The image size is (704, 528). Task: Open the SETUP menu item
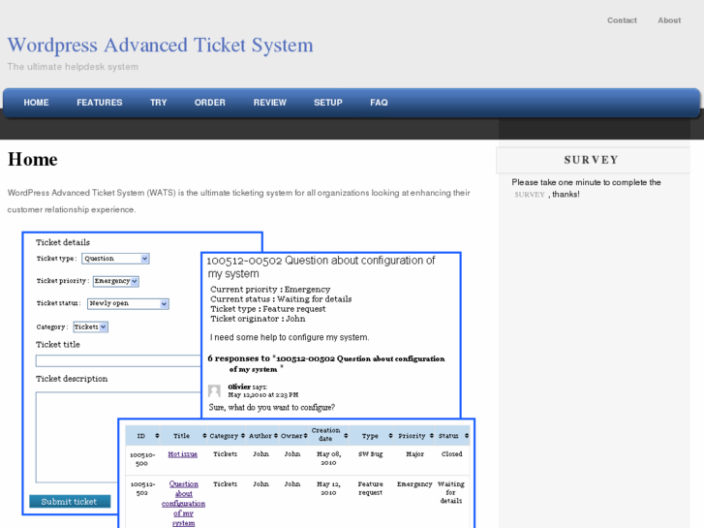pos(328,103)
